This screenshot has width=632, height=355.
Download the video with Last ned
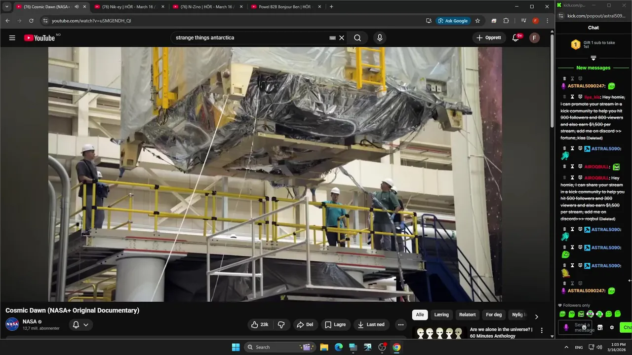[371, 324]
